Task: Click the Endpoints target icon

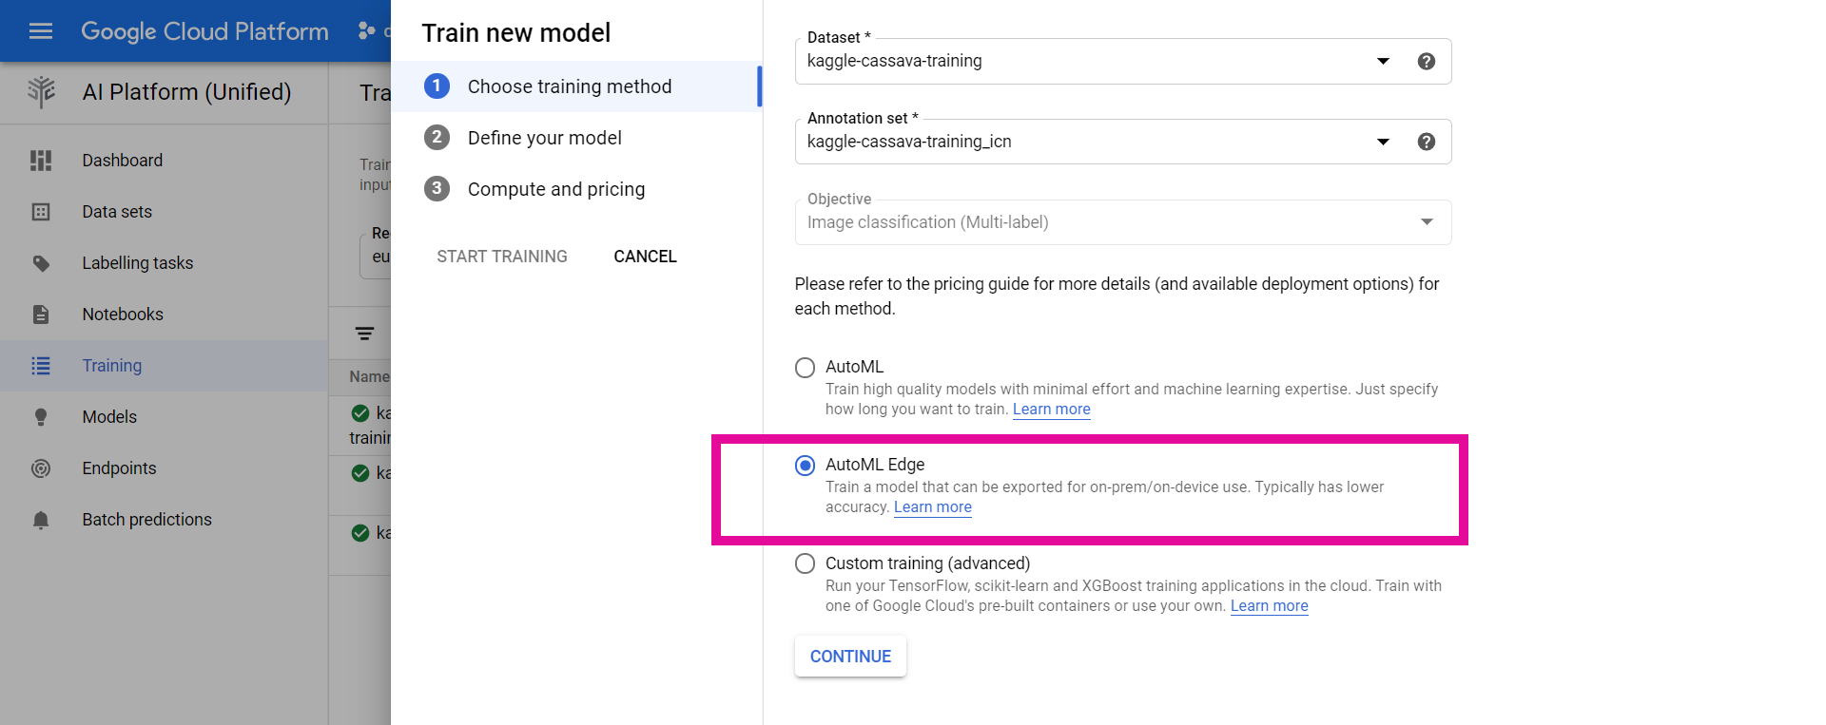Action: tap(41, 468)
